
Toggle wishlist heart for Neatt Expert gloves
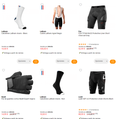coord(4,70)
